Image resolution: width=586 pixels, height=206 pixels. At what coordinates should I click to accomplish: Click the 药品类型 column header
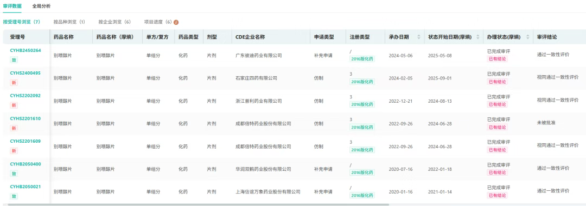pyautogui.click(x=188, y=37)
